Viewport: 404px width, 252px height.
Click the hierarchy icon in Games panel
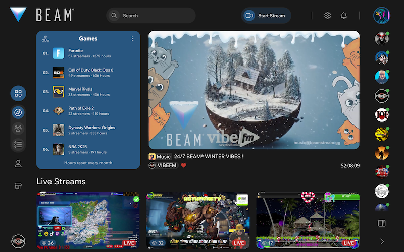point(45,39)
